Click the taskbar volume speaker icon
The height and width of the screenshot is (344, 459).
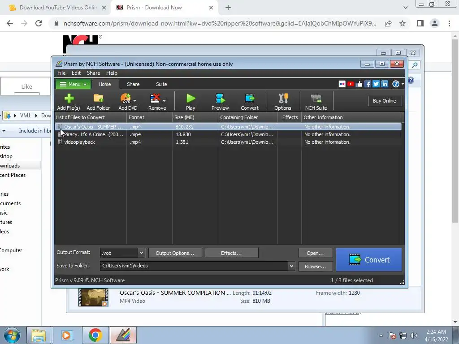tap(414, 335)
